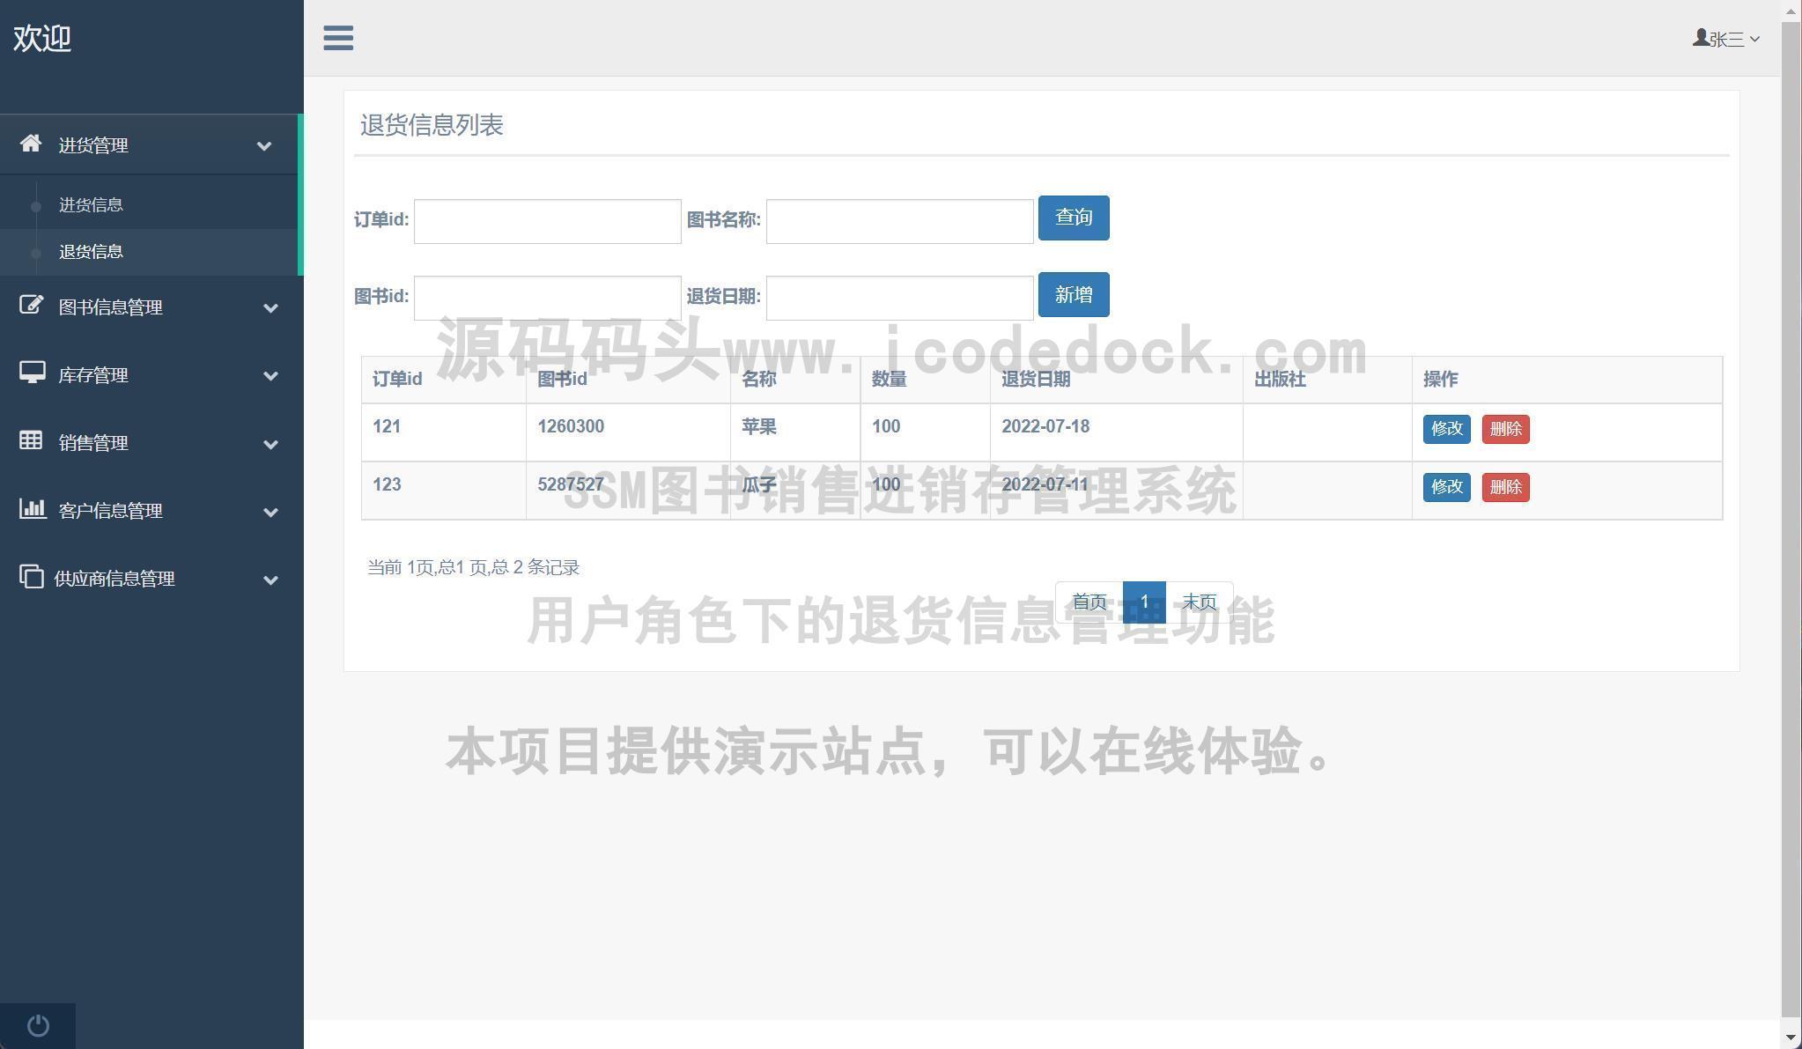Click the home icon beside 进货管理
Screen dimensions: 1802x1049
[32, 143]
